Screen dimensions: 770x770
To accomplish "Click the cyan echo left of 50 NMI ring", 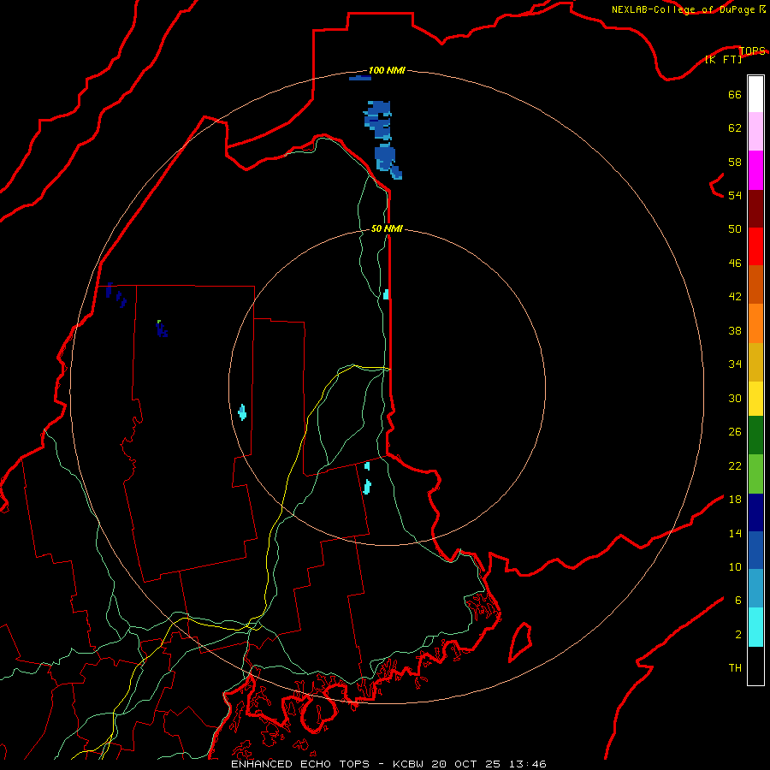I will point(242,412).
